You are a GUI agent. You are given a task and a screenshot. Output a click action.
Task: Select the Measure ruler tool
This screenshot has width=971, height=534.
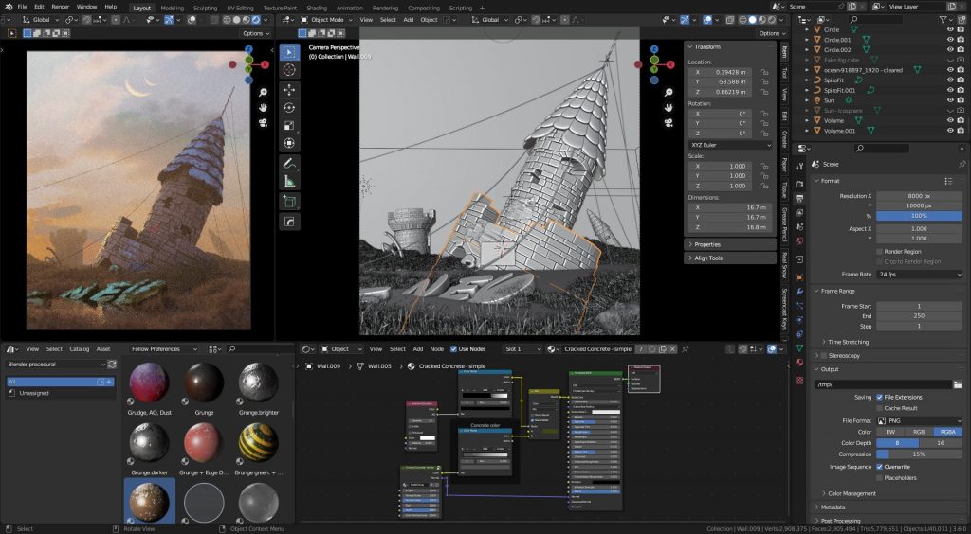tap(290, 181)
